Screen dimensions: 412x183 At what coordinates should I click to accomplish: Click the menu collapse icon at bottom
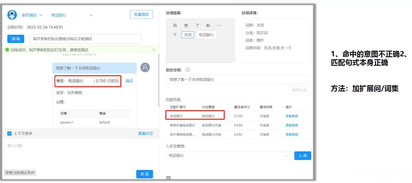169,178
